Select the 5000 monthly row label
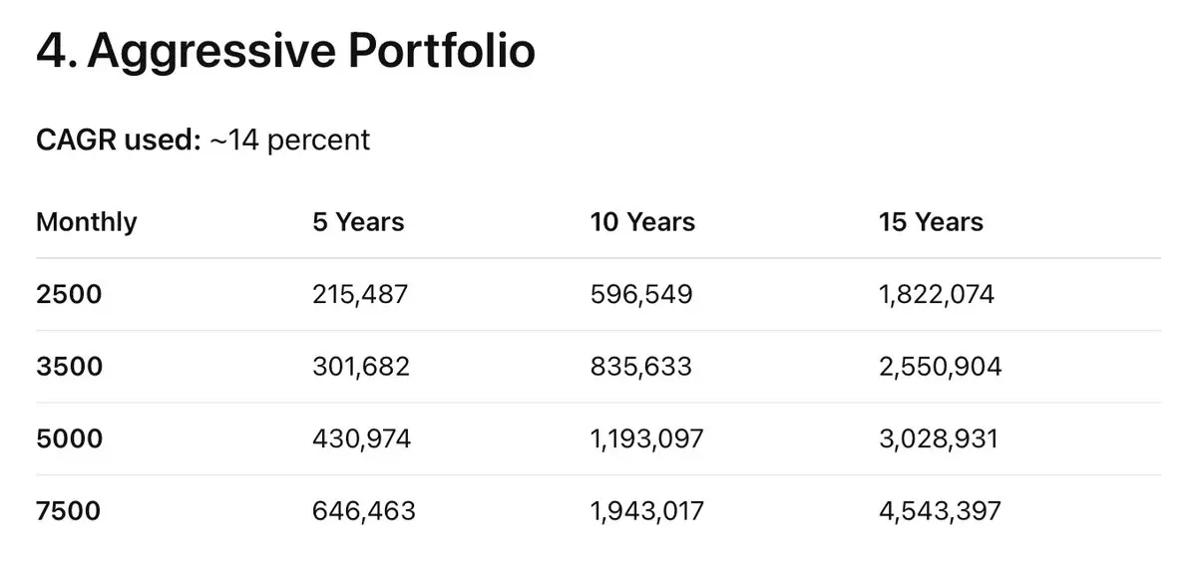The width and height of the screenshot is (1197, 563). pyautogui.click(x=69, y=438)
